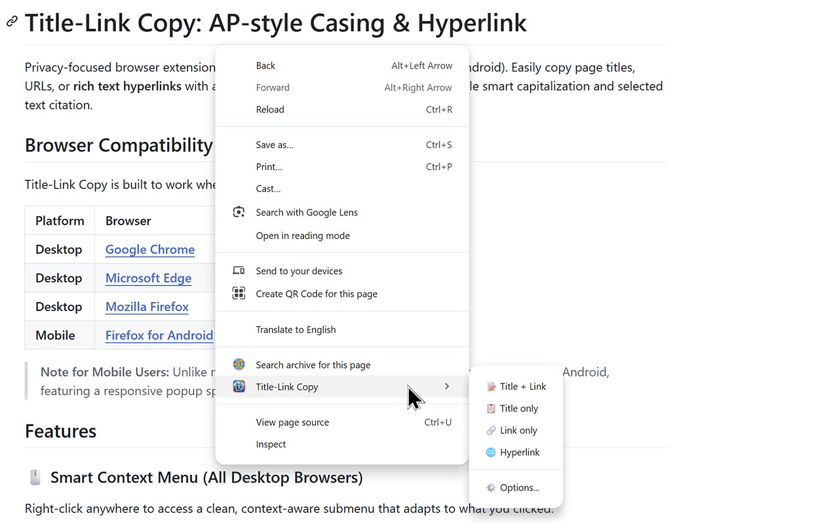Click the globe icon for Hyperlink
The image size is (839, 524).
491,452
